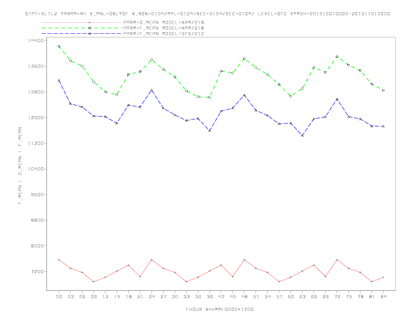Click y-axis label 13600
This screenshot has height=323, width=418.
[36, 66]
